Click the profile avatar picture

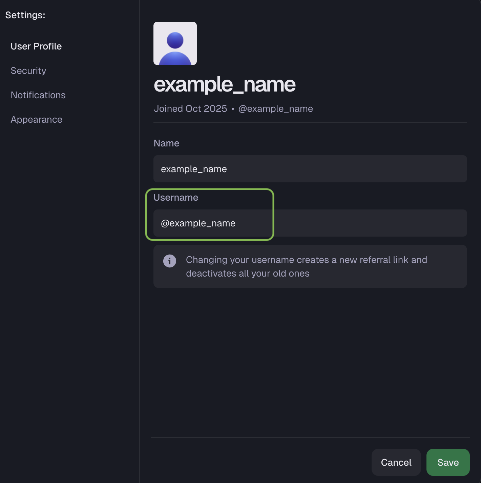[x=175, y=43]
